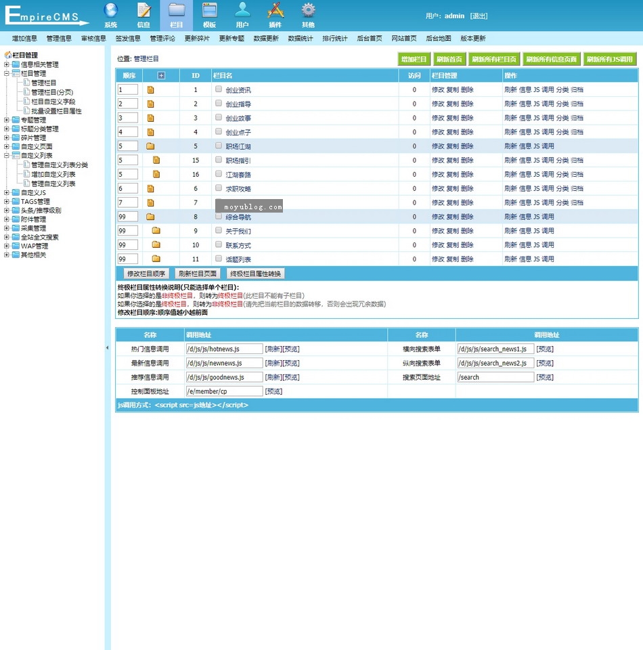Image resolution: width=643 pixels, height=650 pixels.
Task: Select the 创业故事 checkbox
Action: pyautogui.click(x=219, y=117)
